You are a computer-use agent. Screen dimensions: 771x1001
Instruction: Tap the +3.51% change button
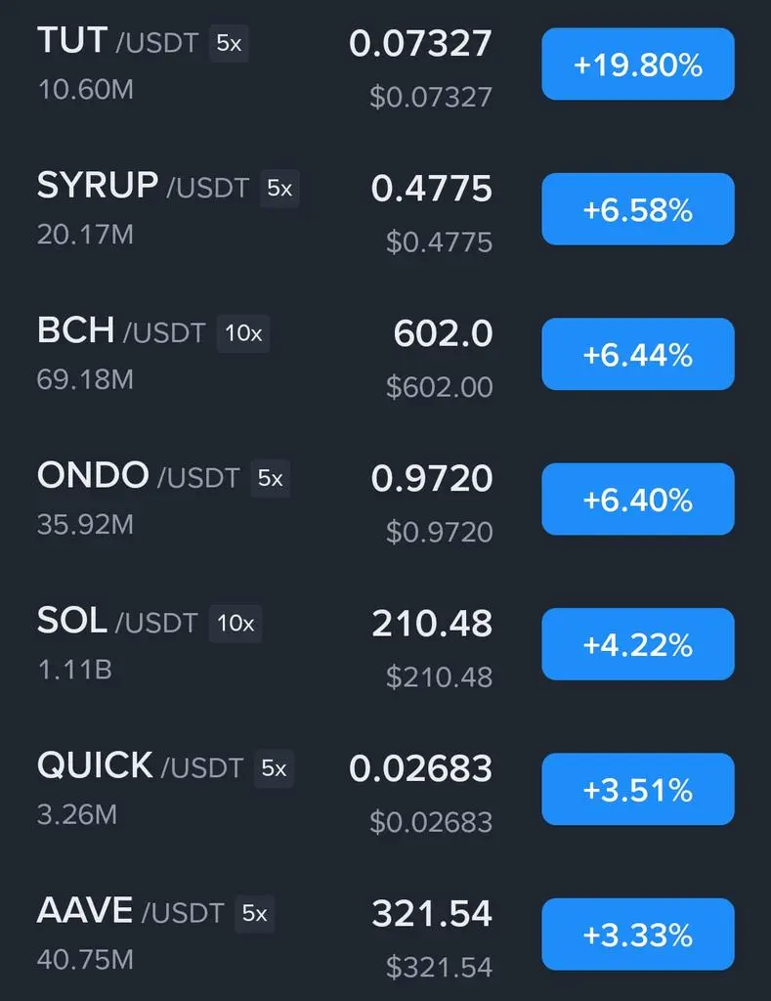click(637, 789)
